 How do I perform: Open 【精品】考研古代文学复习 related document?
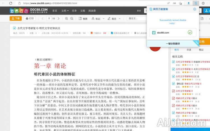[x=188, y=84]
